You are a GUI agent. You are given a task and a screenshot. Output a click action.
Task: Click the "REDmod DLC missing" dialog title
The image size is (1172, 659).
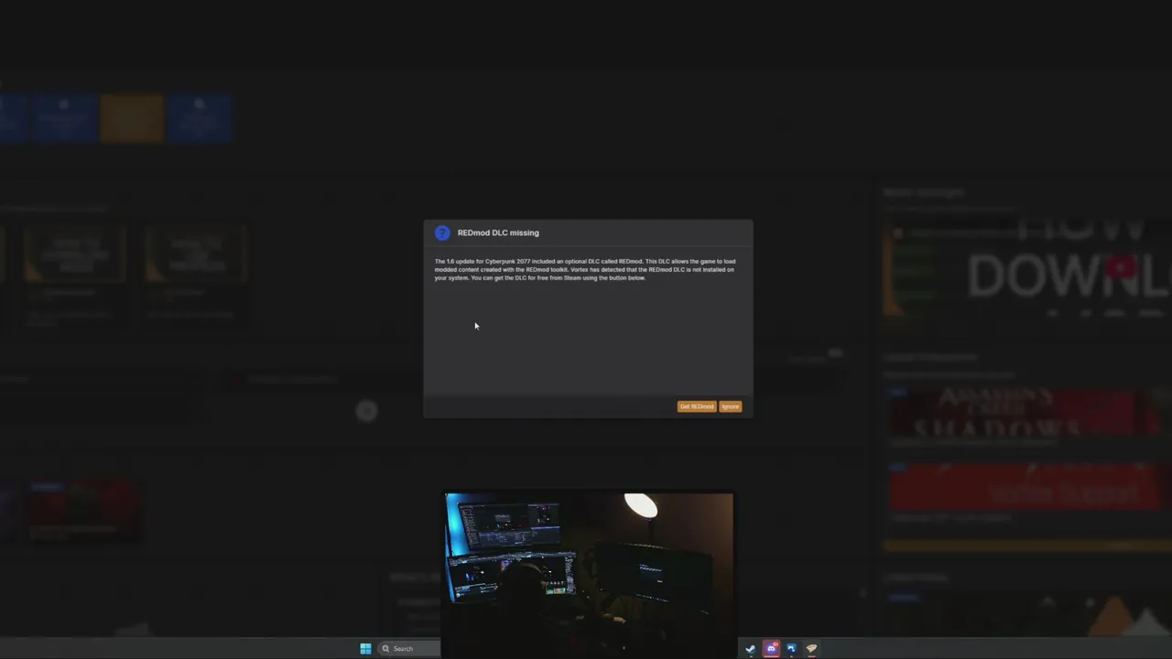pyautogui.click(x=498, y=232)
